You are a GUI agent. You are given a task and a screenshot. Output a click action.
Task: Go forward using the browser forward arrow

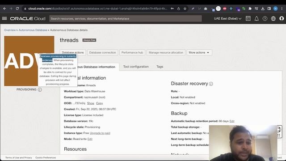coord(11,8)
